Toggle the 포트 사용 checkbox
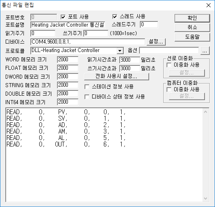This screenshot has height=207, width=215. pos(63,17)
